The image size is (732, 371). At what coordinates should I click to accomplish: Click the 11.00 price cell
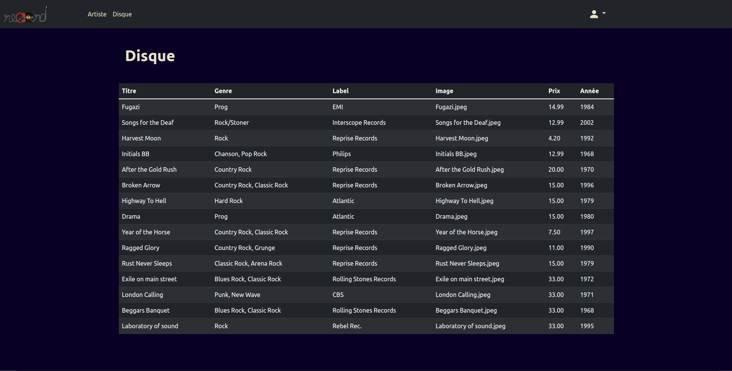tap(556, 248)
